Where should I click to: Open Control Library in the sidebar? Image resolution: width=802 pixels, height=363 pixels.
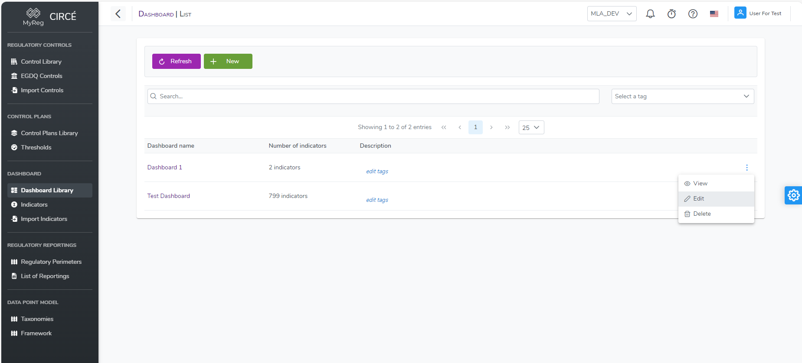pyautogui.click(x=41, y=62)
